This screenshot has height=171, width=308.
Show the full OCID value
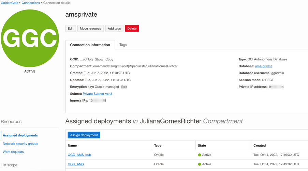tap(99, 59)
